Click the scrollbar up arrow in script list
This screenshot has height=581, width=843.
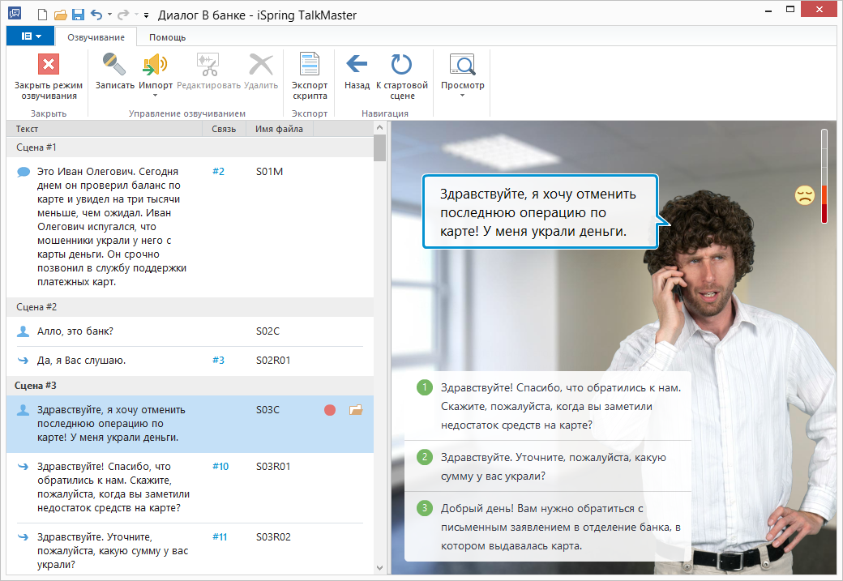(379, 128)
